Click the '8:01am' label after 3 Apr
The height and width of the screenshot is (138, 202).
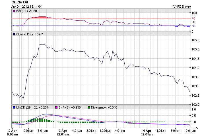(x=91, y=131)
